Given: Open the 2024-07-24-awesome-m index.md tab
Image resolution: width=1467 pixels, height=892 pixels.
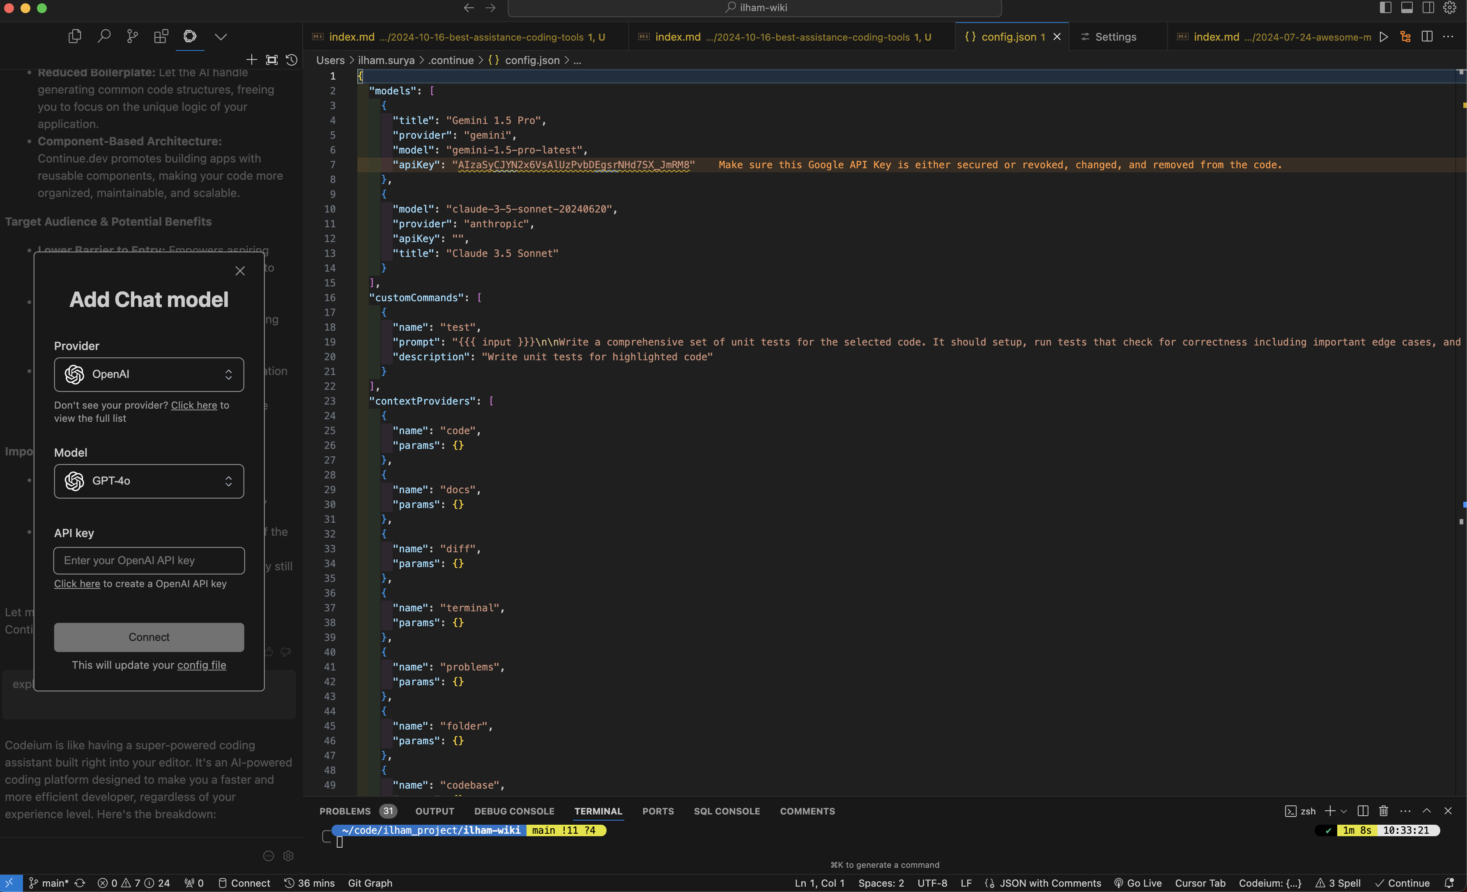Looking at the screenshot, I should pyautogui.click(x=1274, y=37).
